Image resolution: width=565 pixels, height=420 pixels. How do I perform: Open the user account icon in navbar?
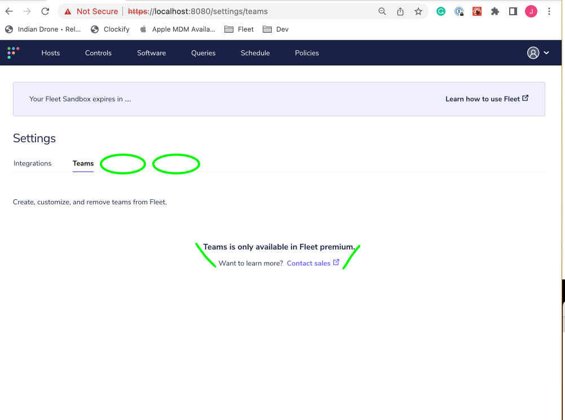532,53
